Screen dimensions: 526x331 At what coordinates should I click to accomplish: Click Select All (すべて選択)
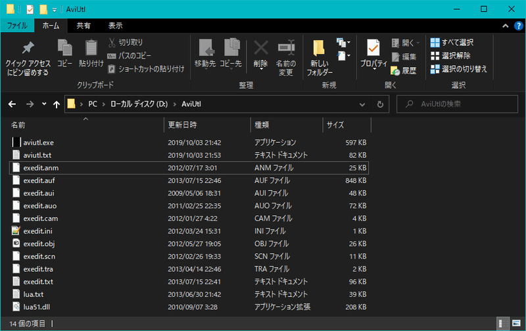coord(452,42)
